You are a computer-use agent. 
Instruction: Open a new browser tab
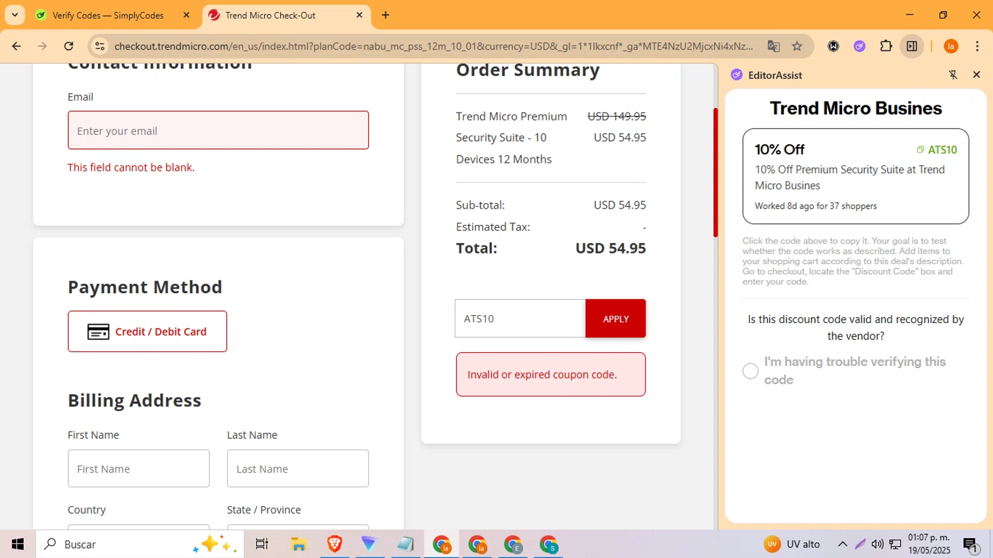tap(386, 15)
